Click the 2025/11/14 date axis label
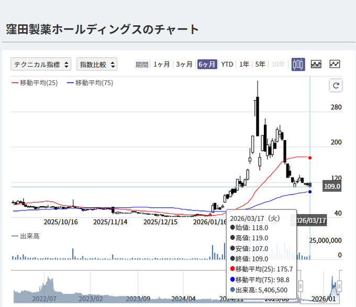The width and height of the screenshot is (356, 307). 110,222
